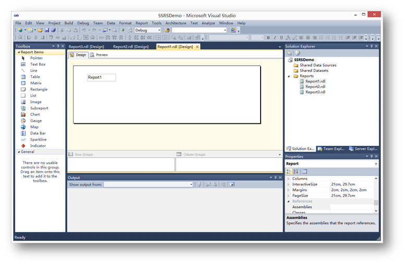Switch to the Design tab
The width and height of the screenshot is (405, 265).
78,55
